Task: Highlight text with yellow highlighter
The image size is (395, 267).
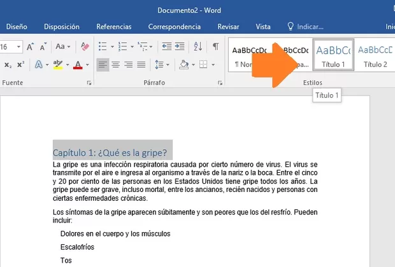Action: click(x=58, y=65)
